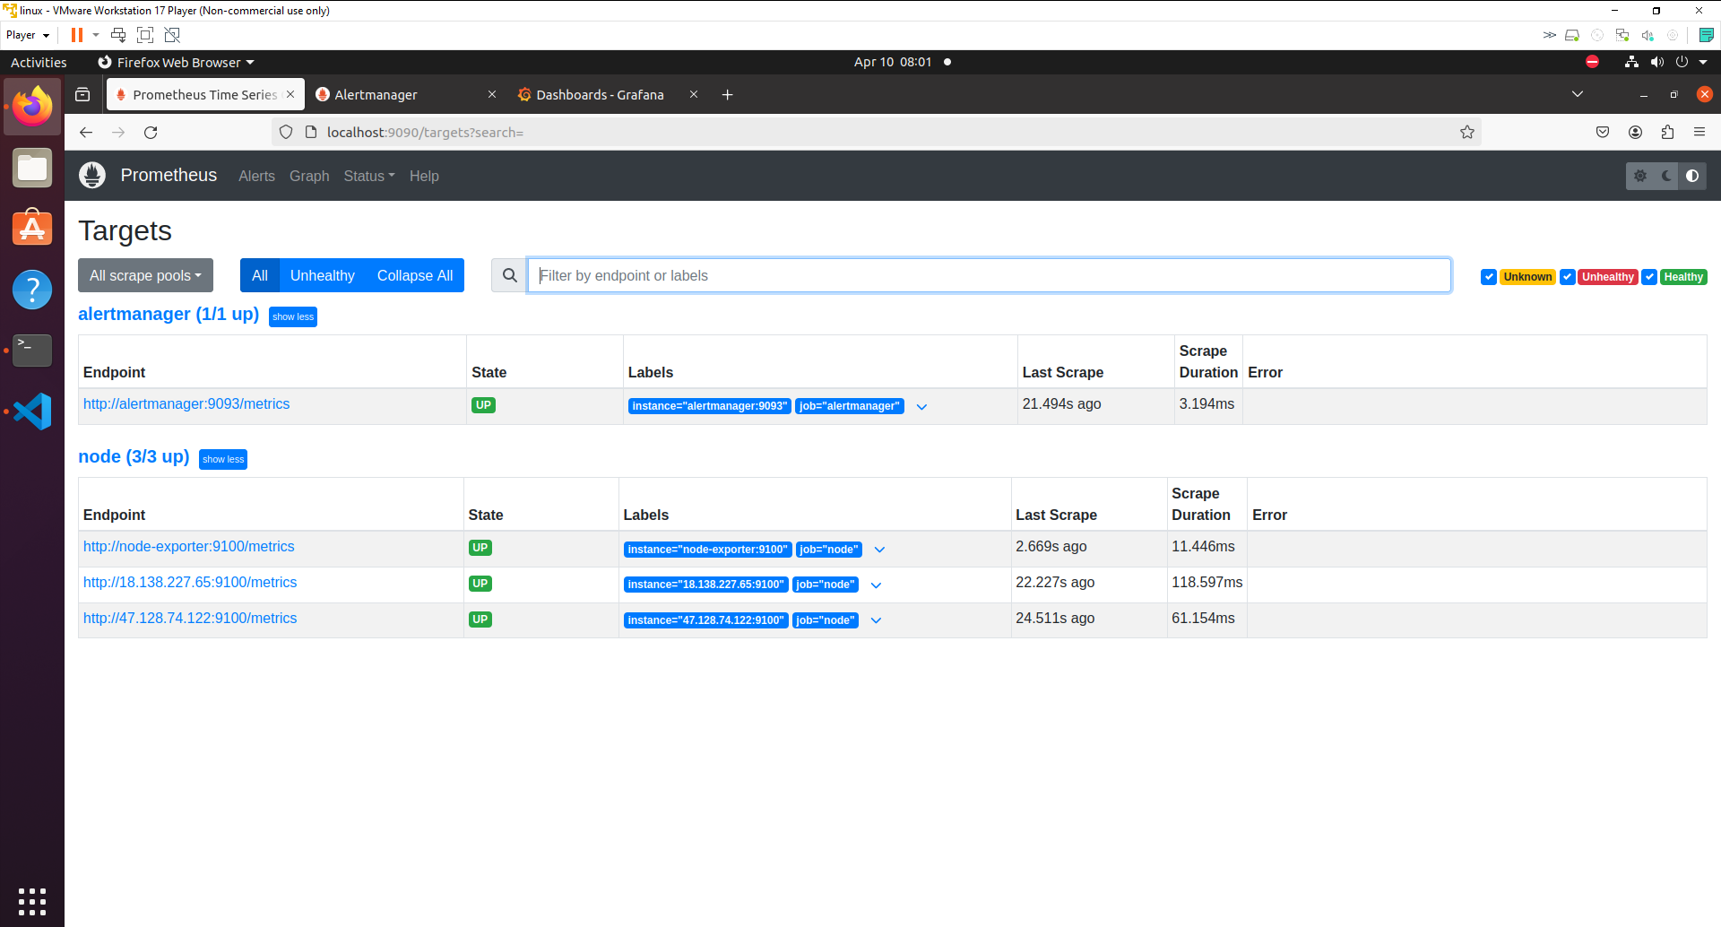Bookmark this page with star icon
This screenshot has width=1721, height=927.
point(1467,133)
